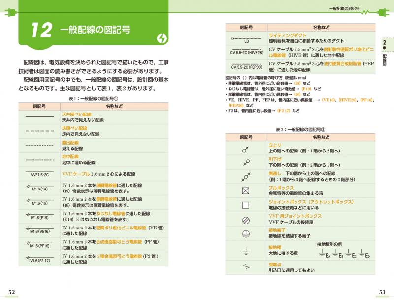Screen dimensions: 394x304
Task: Click the EC ground type symbol
Action: [351, 254]
